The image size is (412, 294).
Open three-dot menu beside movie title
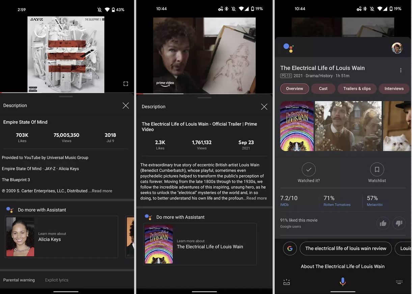click(401, 70)
